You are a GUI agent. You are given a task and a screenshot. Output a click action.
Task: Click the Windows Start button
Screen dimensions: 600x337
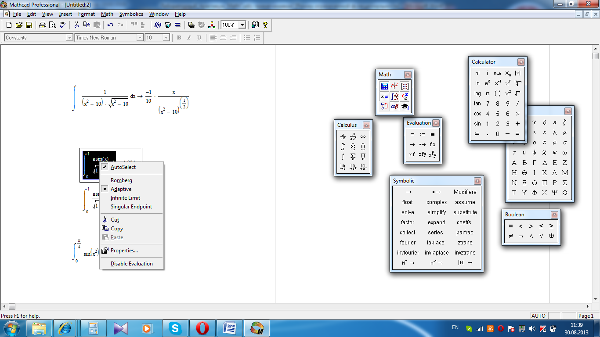12,328
